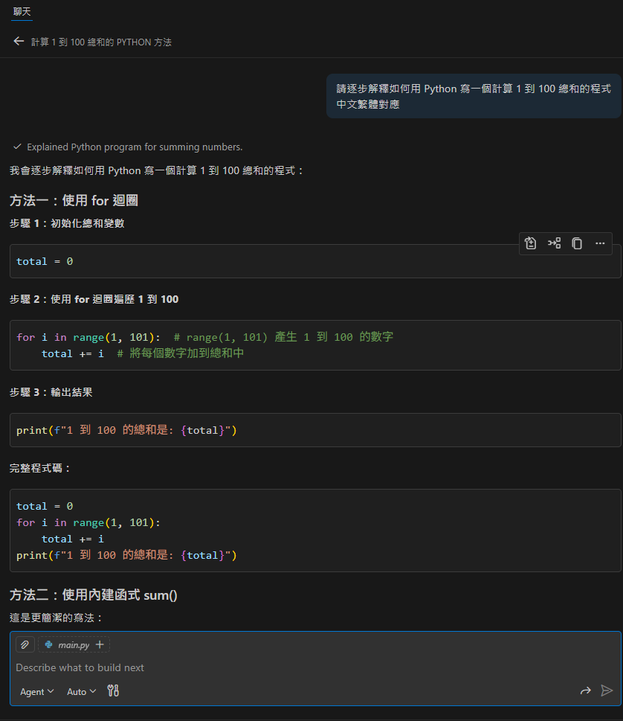Open the Auto model selector dropdown
The image size is (623, 721).
80,691
